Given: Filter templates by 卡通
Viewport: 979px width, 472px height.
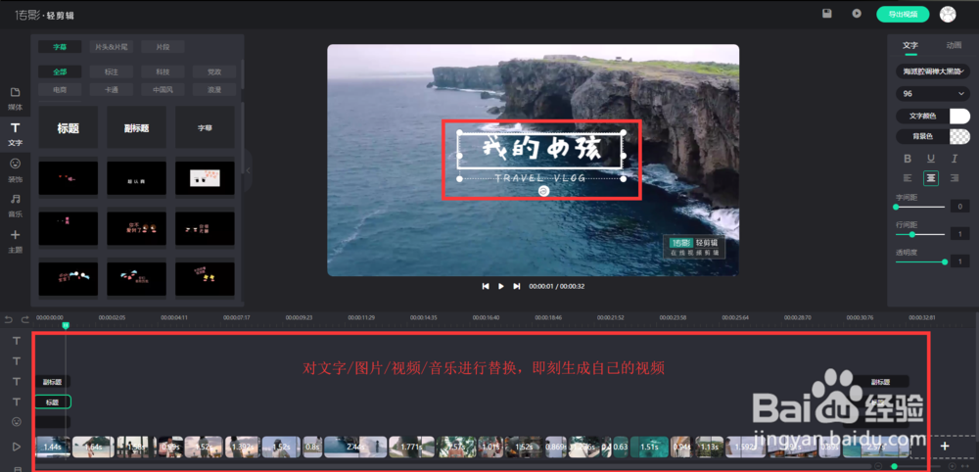Looking at the screenshot, I should click(112, 89).
